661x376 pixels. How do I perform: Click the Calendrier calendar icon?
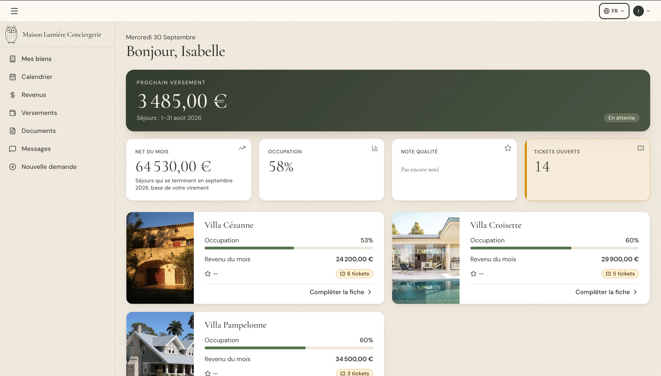click(x=13, y=77)
